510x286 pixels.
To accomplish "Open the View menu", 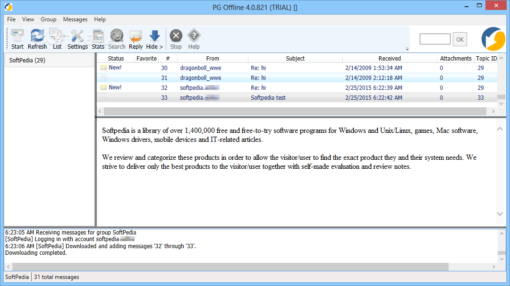I will (x=28, y=19).
